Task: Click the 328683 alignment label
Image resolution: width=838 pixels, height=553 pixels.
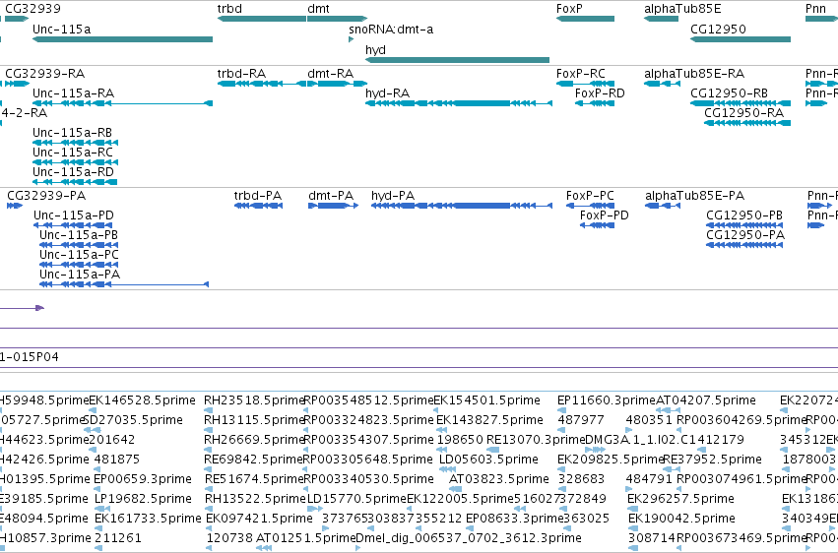Action: tap(581, 479)
